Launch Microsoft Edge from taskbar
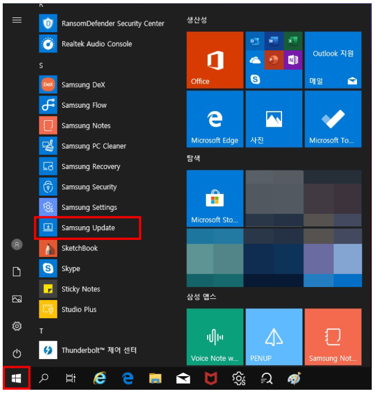The height and width of the screenshot is (393, 375). [128, 378]
